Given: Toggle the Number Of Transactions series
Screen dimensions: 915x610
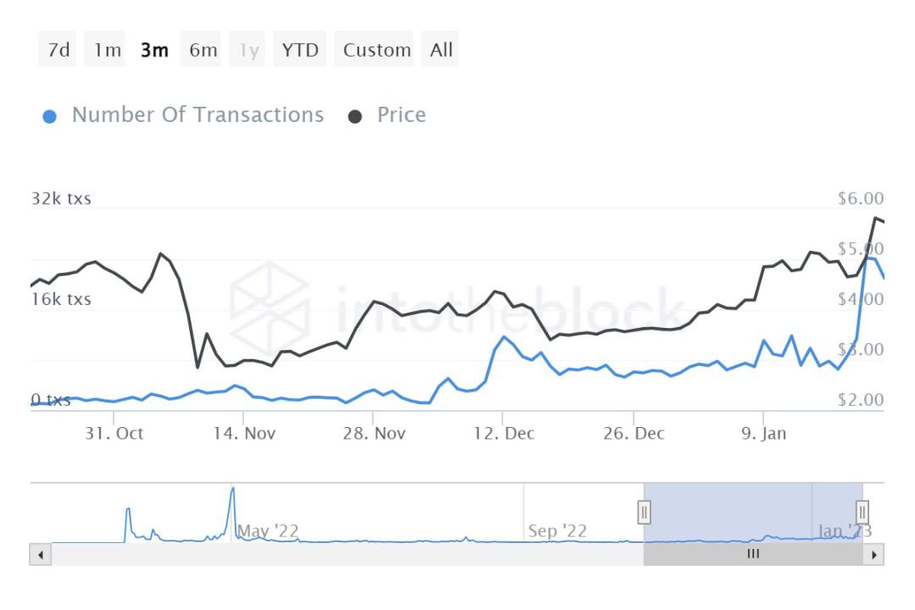Looking at the screenshot, I should [x=197, y=114].
